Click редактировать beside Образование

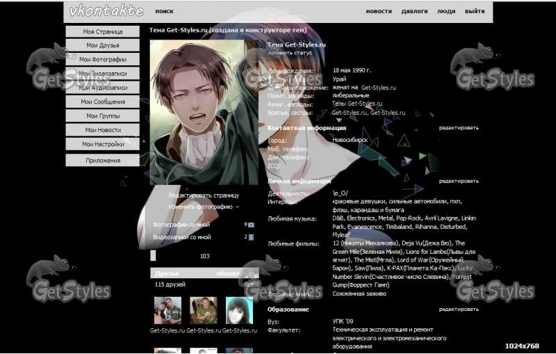pos(459,309)
